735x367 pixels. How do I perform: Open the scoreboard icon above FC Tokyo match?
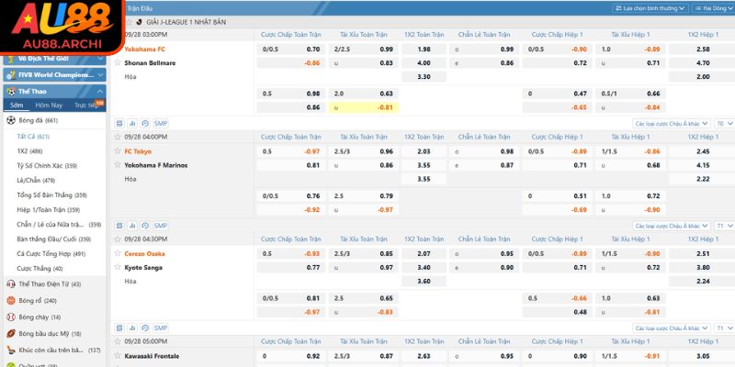click(119, 123)
